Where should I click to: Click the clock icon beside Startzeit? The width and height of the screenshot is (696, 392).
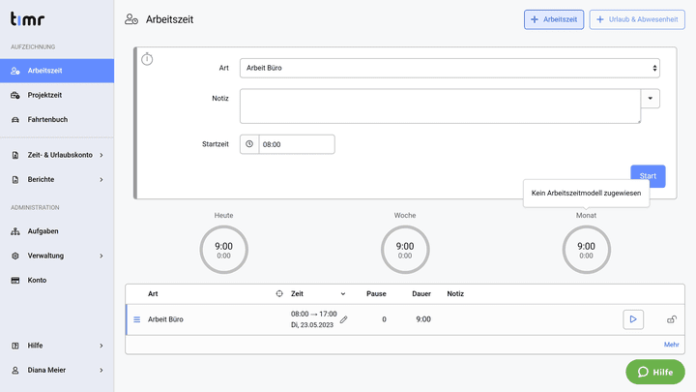point(249,144)
